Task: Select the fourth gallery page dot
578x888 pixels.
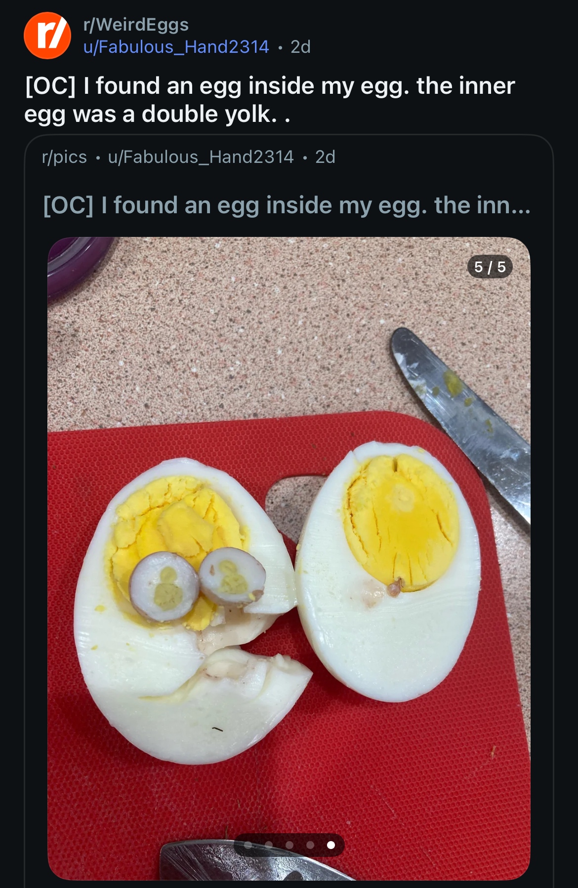Action: [x=310, y=845]
